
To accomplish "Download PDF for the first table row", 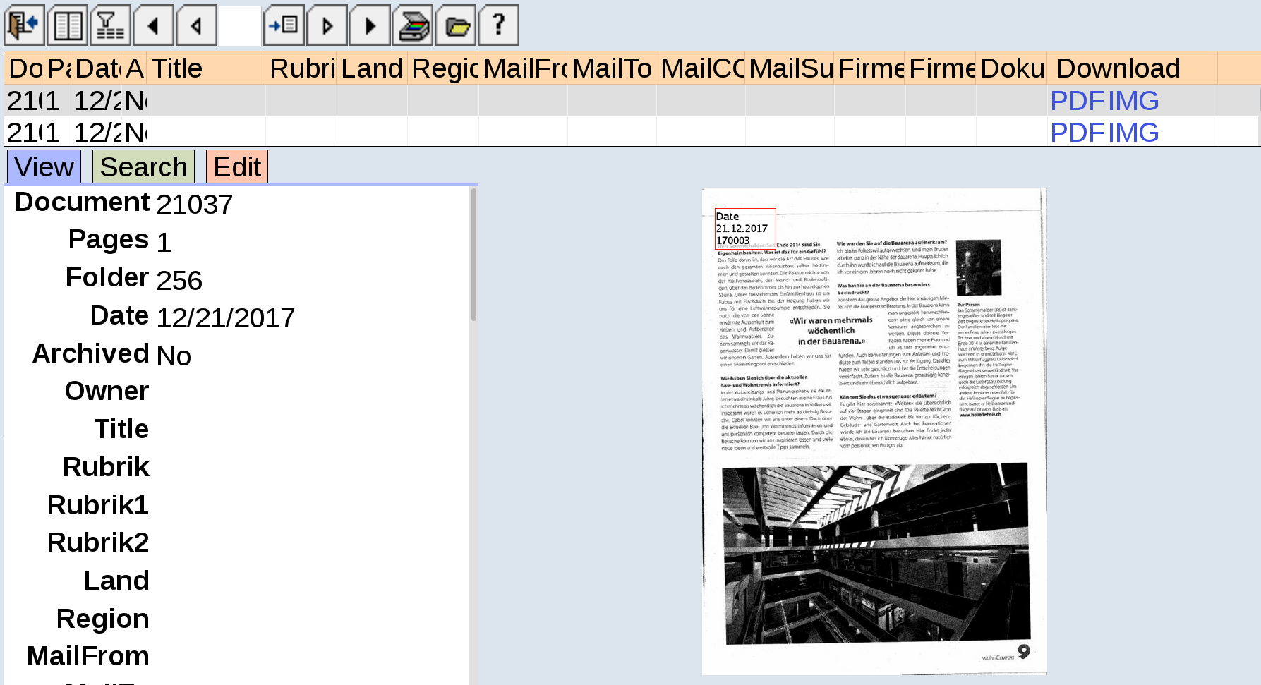I will [1077, 101].
